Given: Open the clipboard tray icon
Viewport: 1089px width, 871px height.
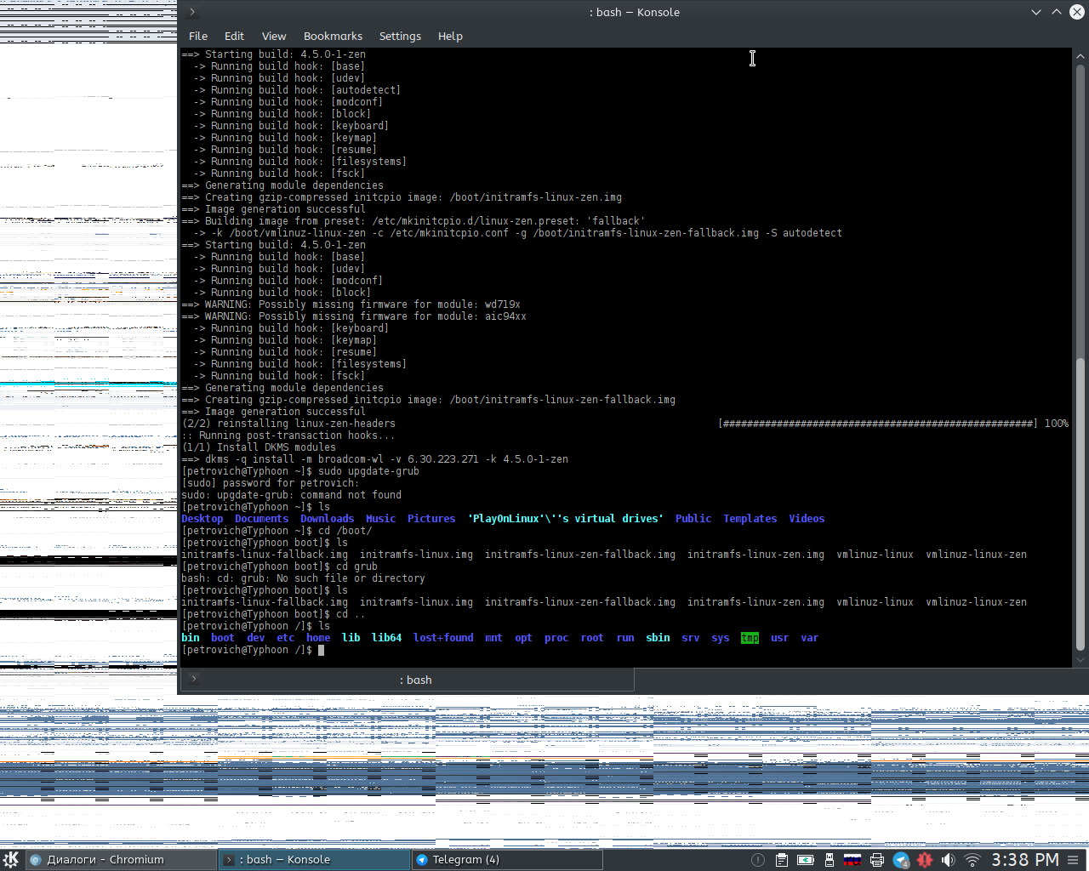Looking at the screenshot, I should (781, 860).
